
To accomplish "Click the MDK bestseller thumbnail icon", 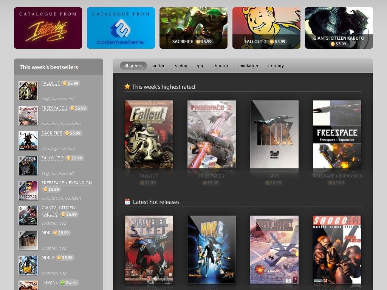I will coord(28,240).
